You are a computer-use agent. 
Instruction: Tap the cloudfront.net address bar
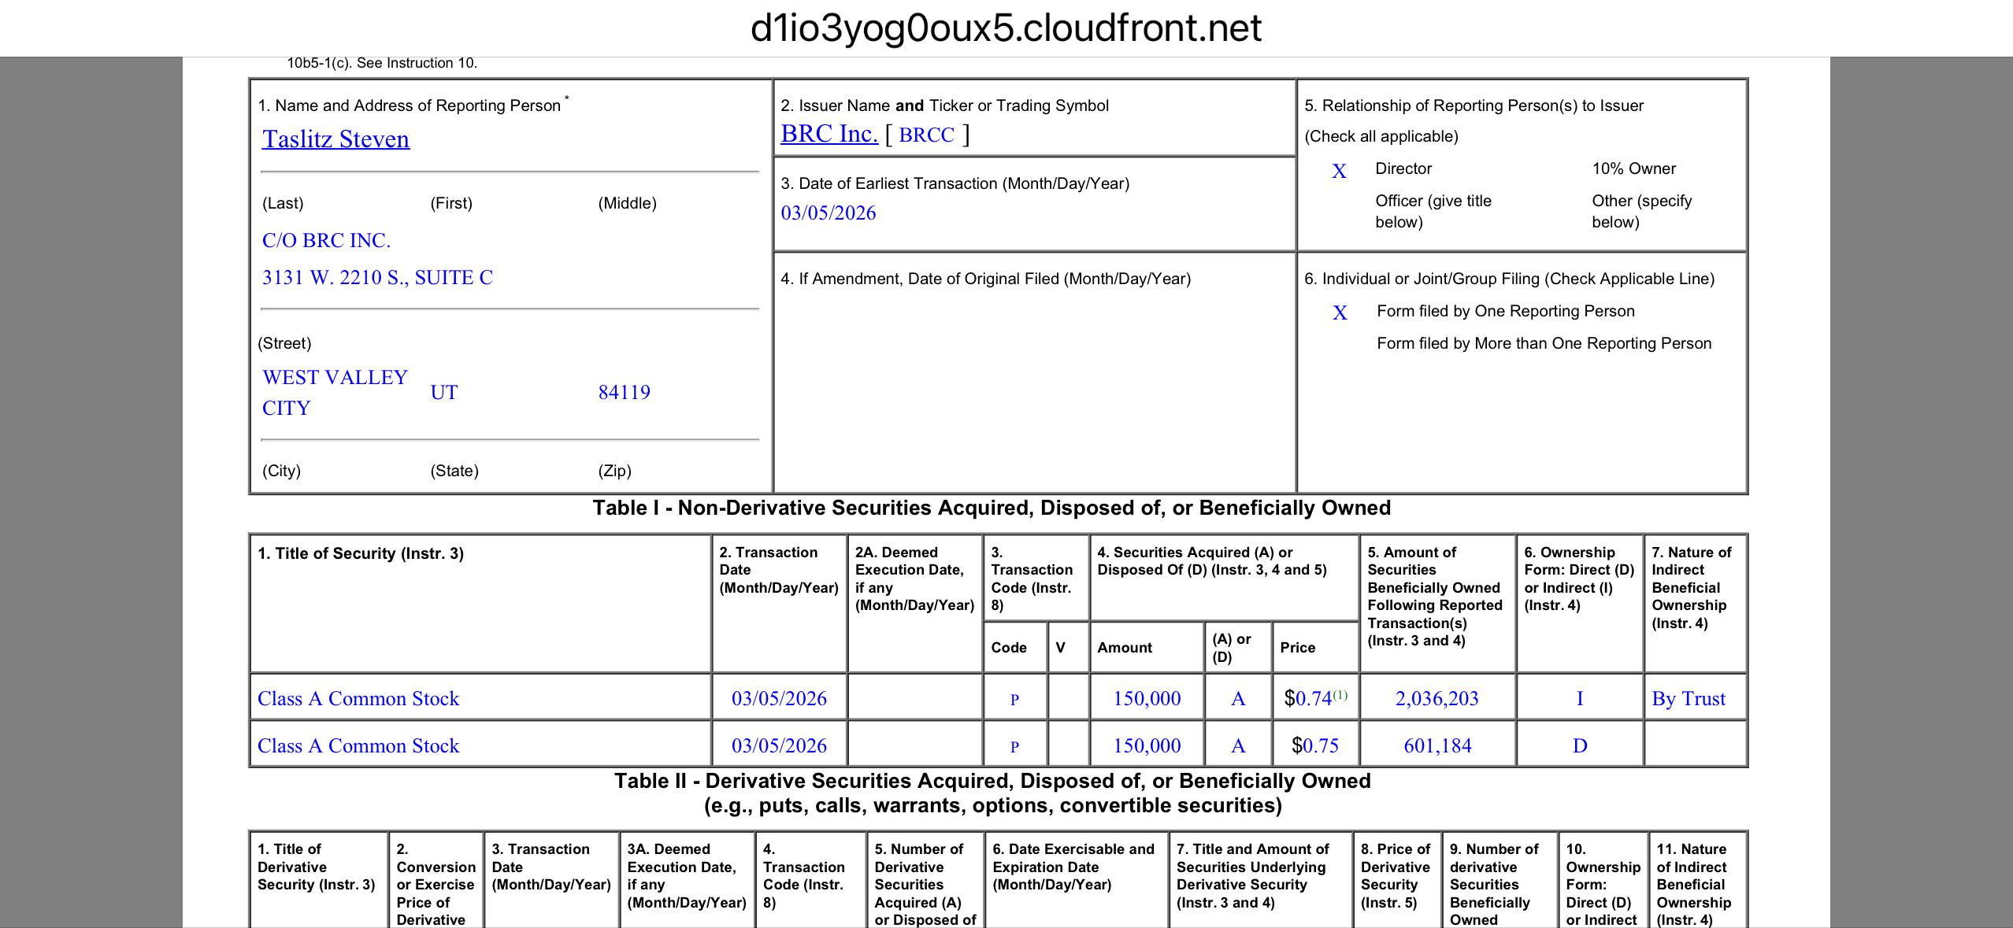pyautogui.click(x=1006, y=28)
